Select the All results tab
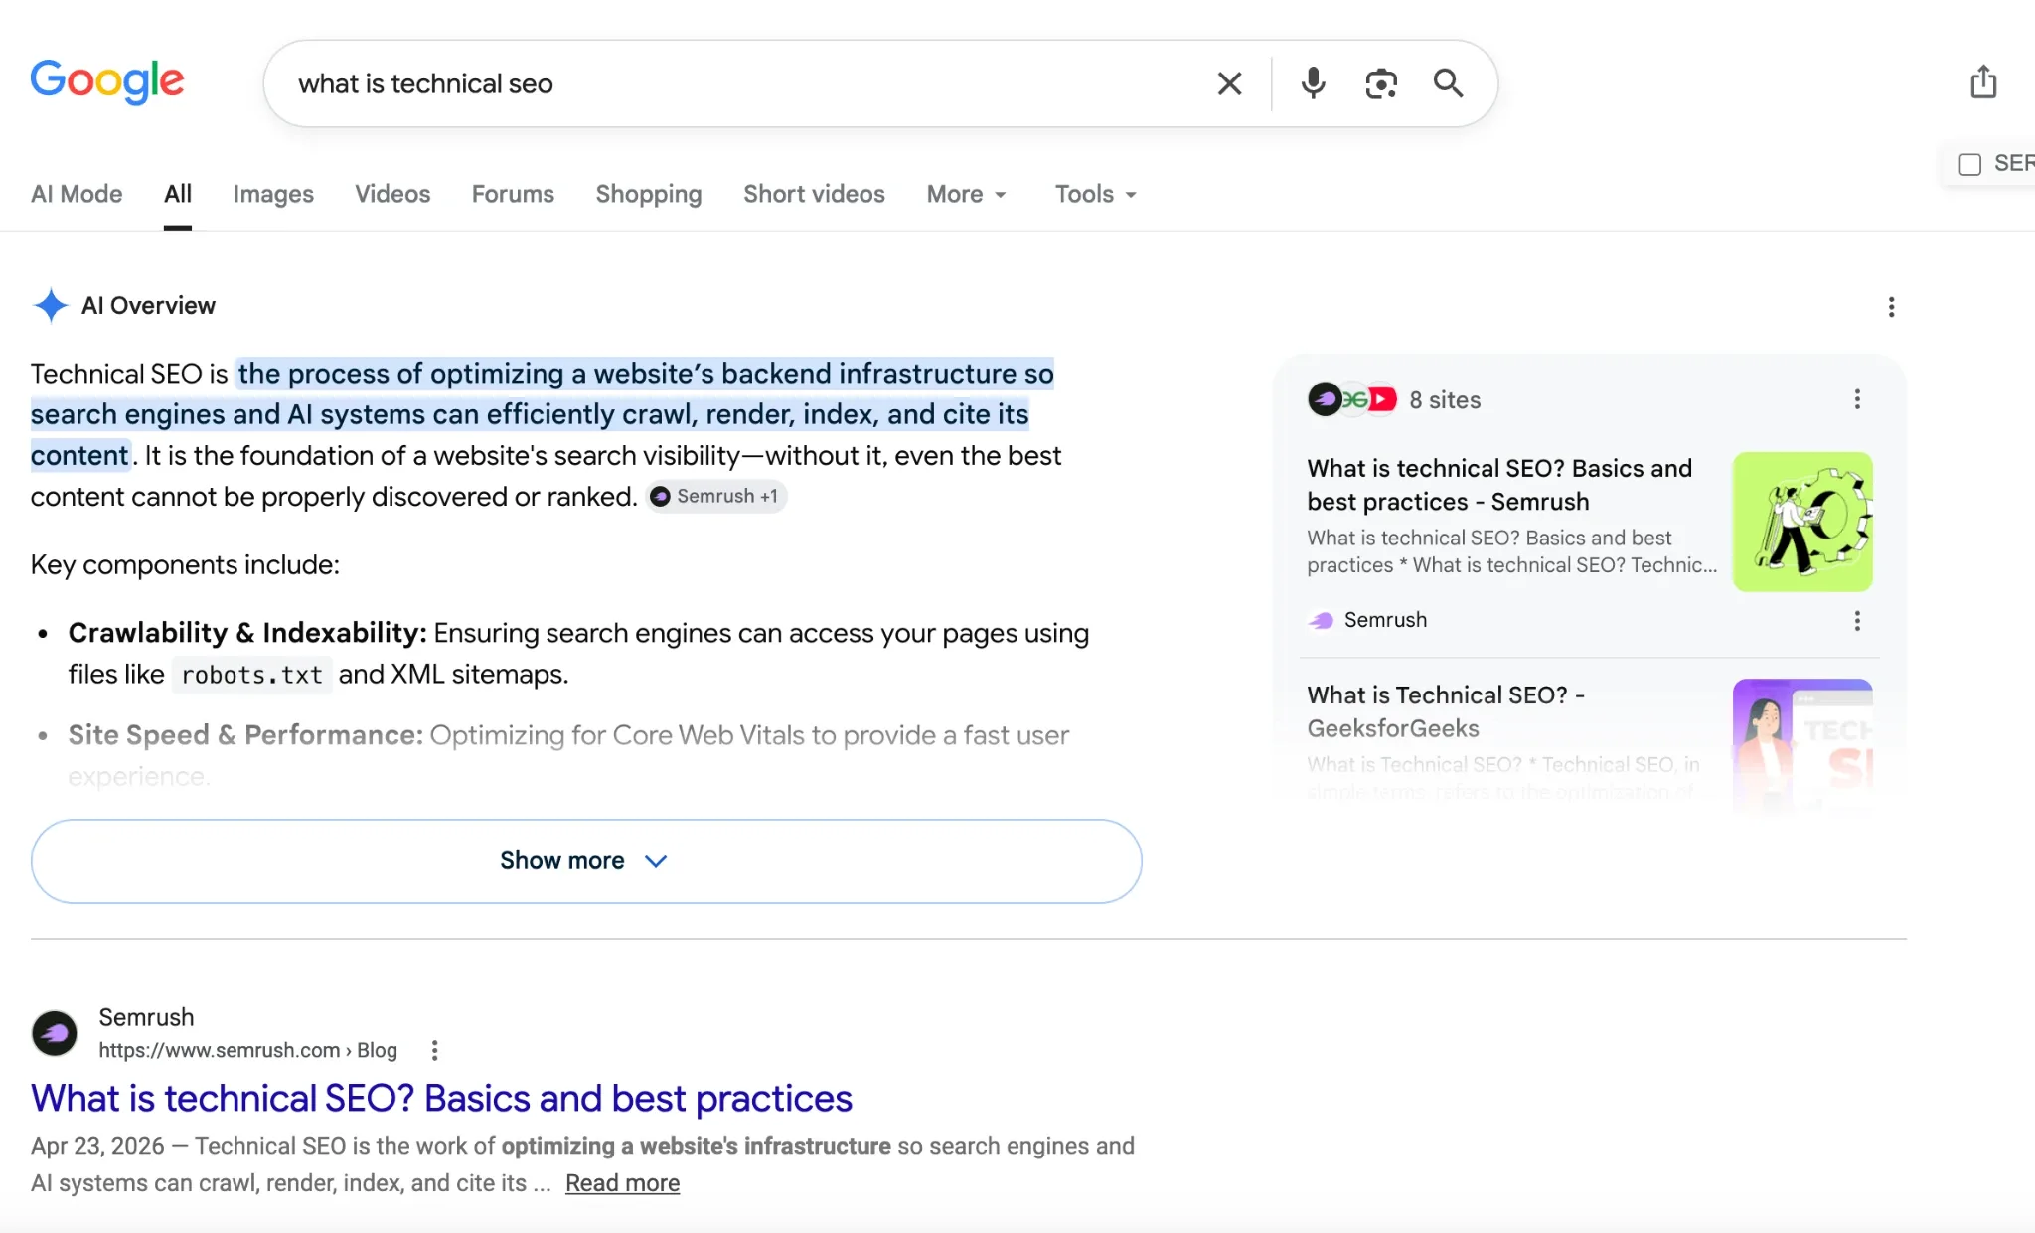This screenshot has height=1233, width=2035. click(178, 194)
